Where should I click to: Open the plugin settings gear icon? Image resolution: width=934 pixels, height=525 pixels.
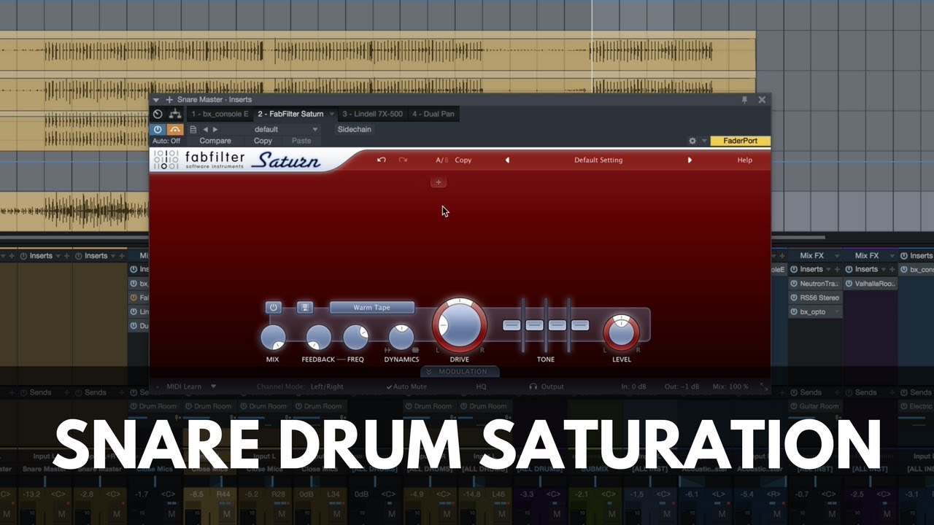click(x=692, y=141)
